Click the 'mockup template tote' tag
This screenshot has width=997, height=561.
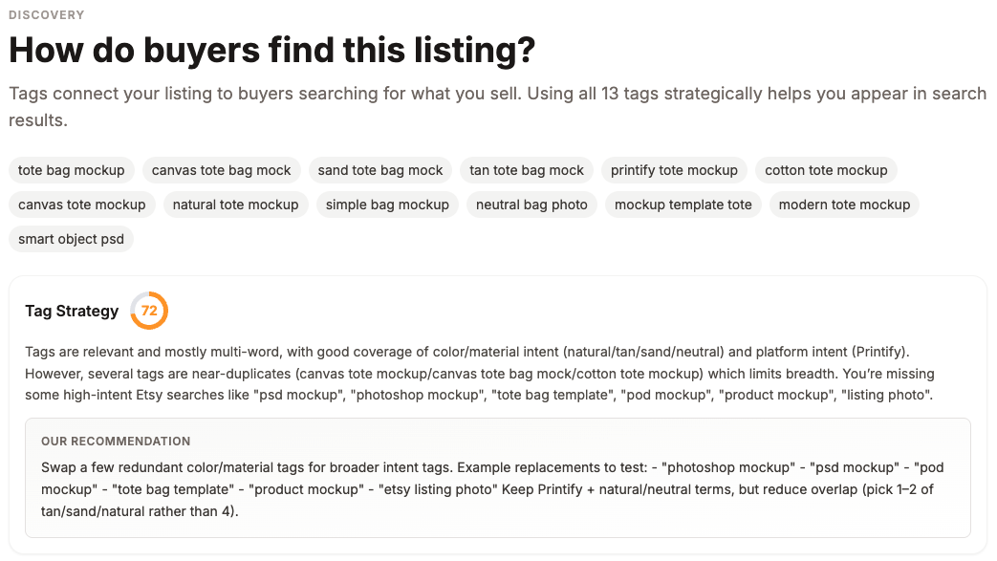click(683, 205)
